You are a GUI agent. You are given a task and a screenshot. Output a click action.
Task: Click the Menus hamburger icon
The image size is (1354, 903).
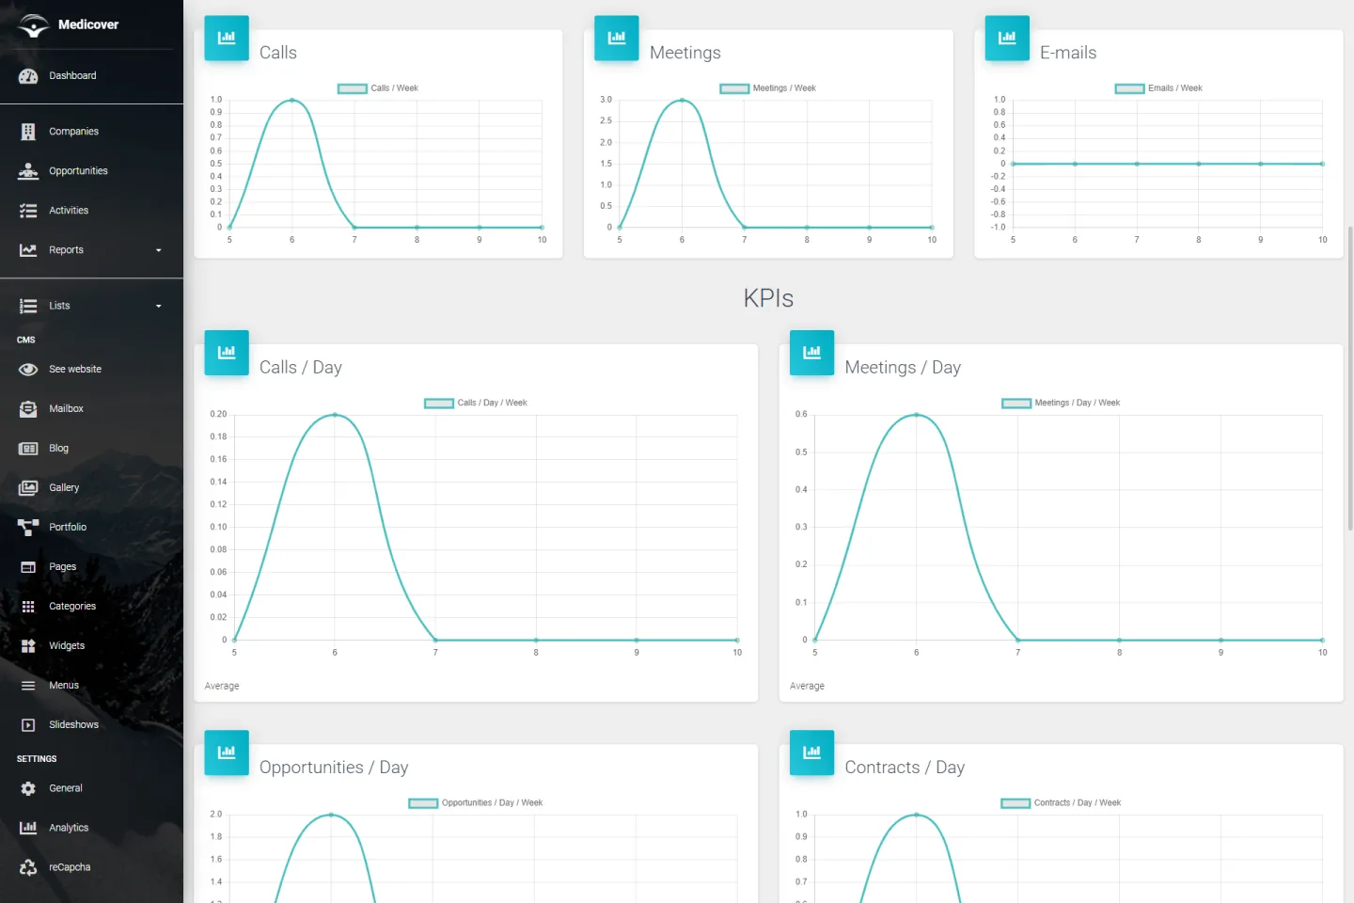tap(28, 686)
